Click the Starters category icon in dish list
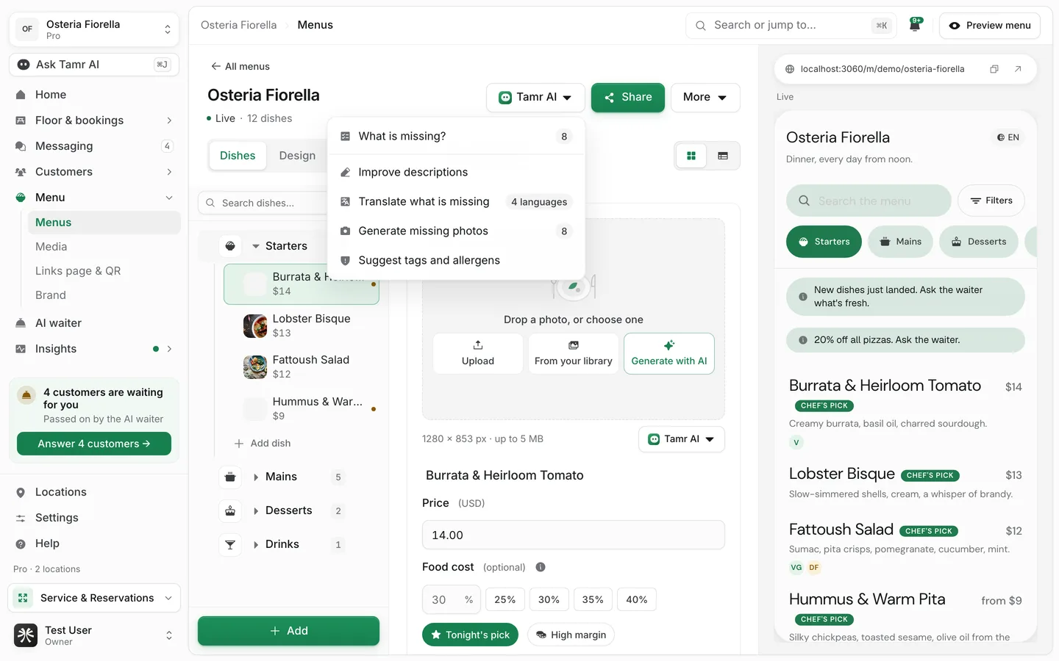 coord(230,246)
